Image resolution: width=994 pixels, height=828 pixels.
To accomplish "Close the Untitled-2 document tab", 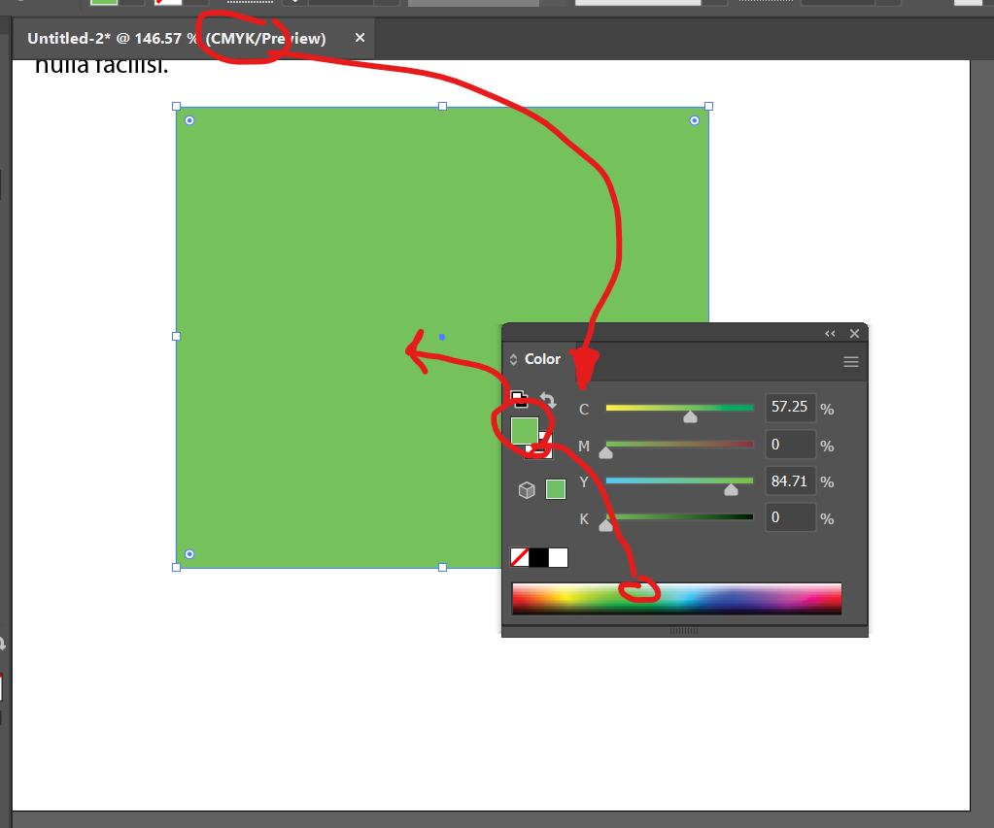I will (359, 39).
